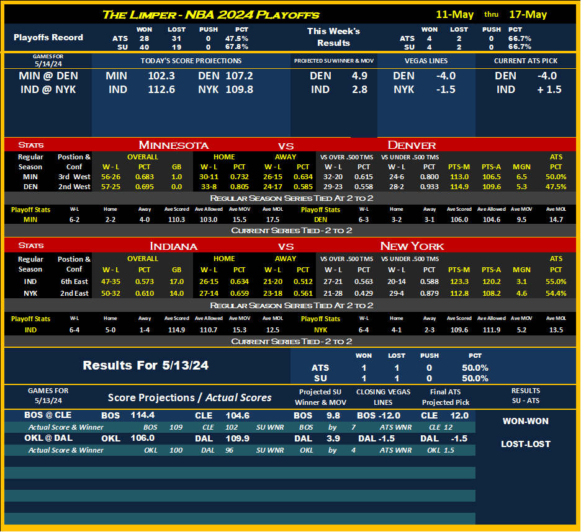Click DAL's projected score 109.9
This screenshot has width=581, height=532.
238,439
